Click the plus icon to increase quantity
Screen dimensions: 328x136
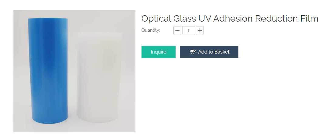(200, 30)
